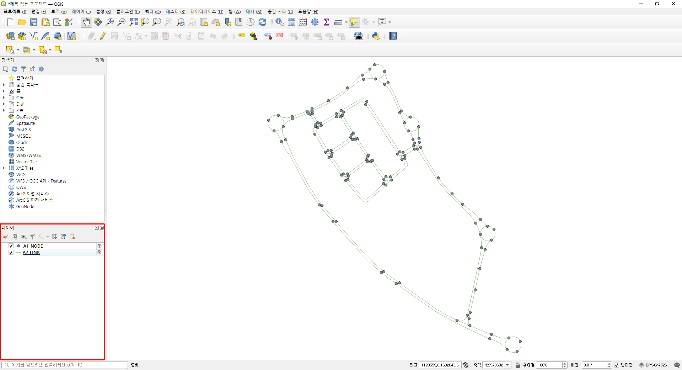The image size is (682, 370).
Task: Select the Zoom In tool
Action: [110, 22]
